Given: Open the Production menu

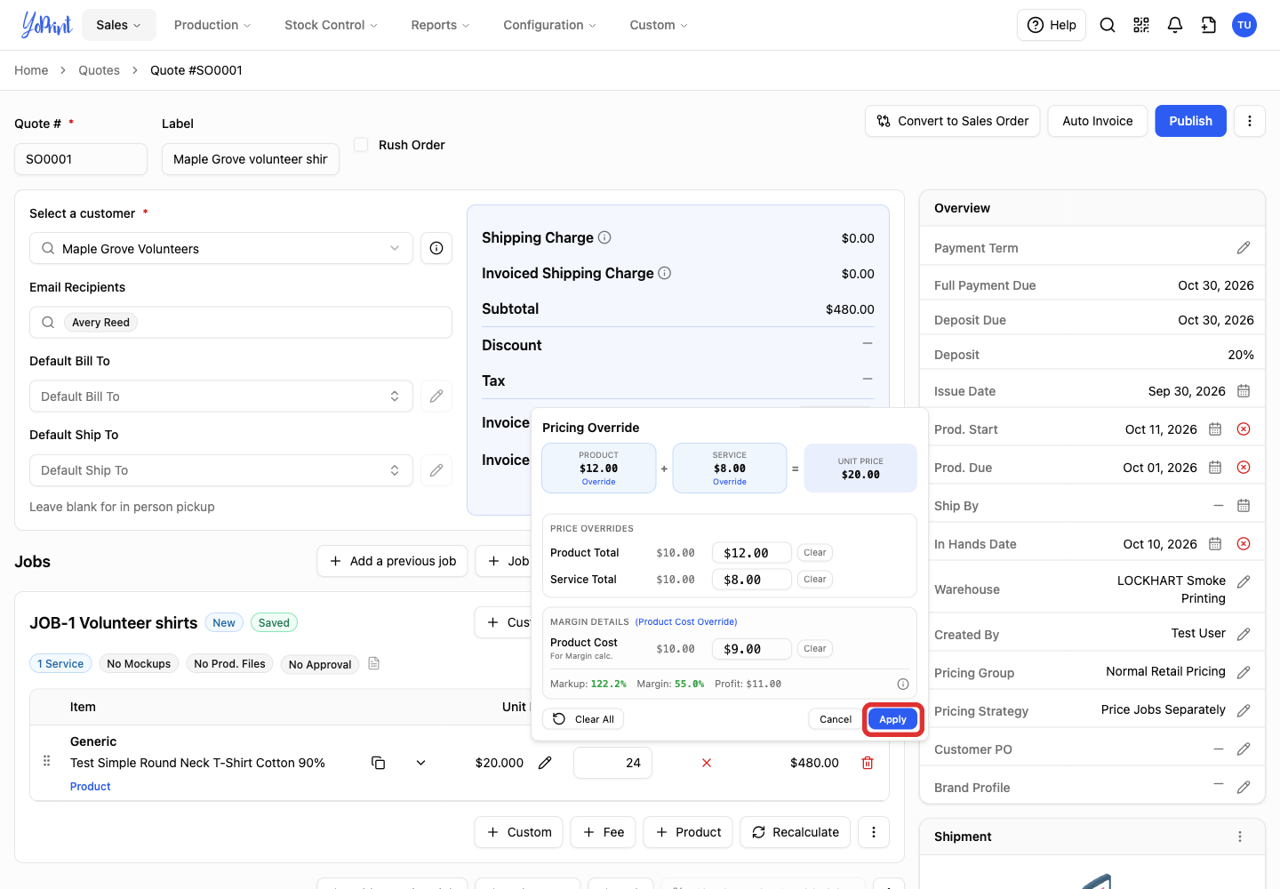Looking at the screenshot, I should (212, 25).
